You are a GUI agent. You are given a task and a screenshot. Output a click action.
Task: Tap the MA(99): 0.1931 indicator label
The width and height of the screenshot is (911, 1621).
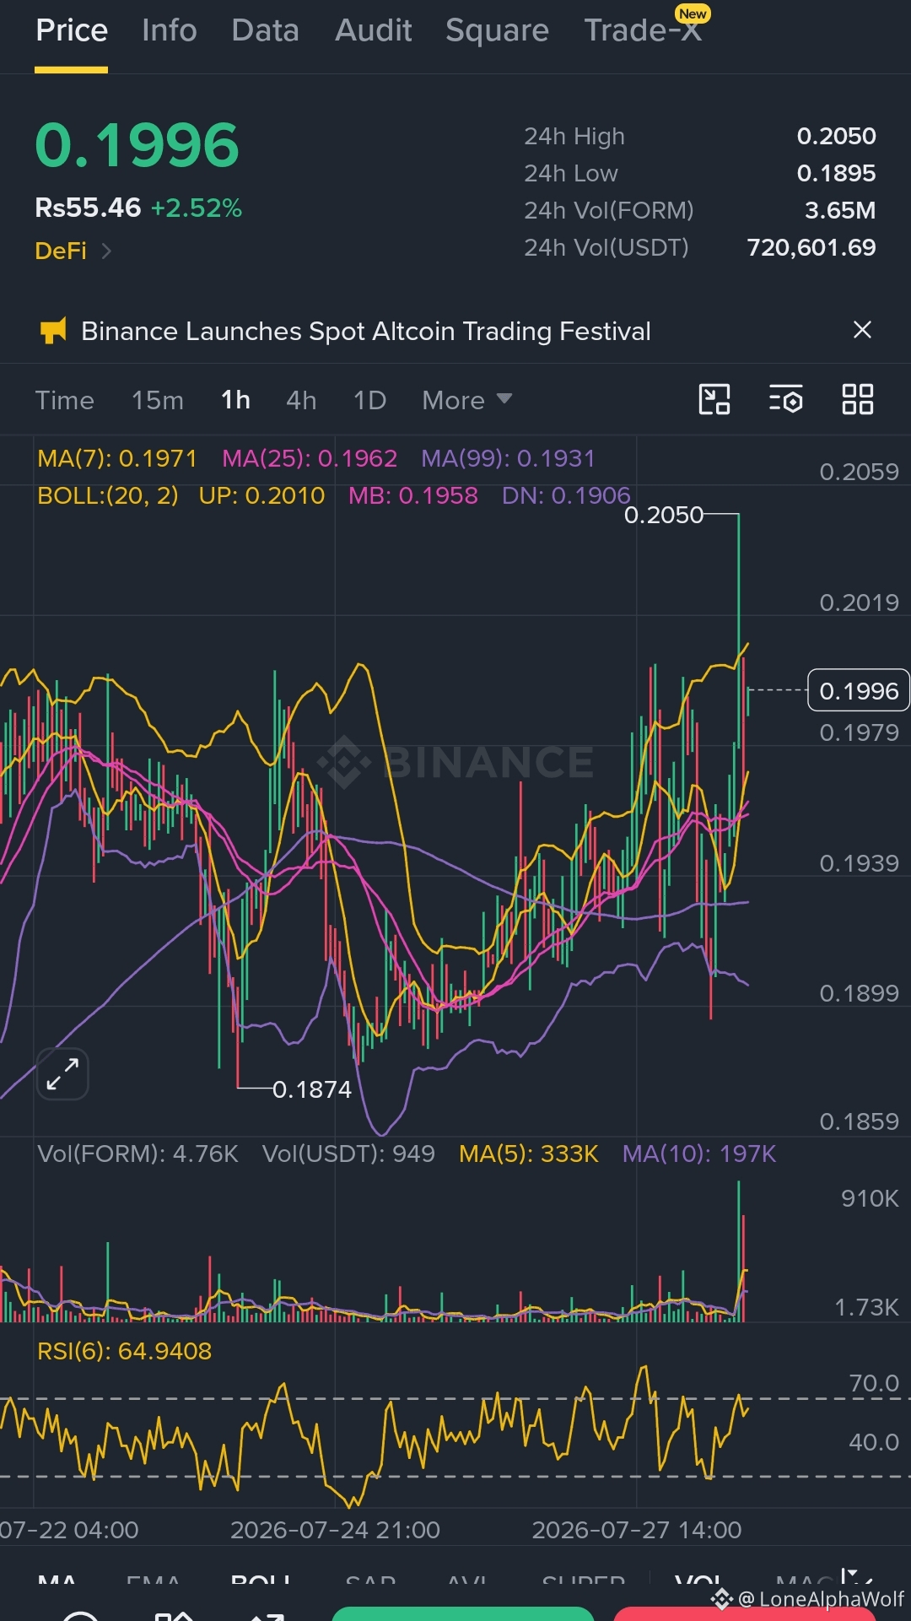coord(509,458)
